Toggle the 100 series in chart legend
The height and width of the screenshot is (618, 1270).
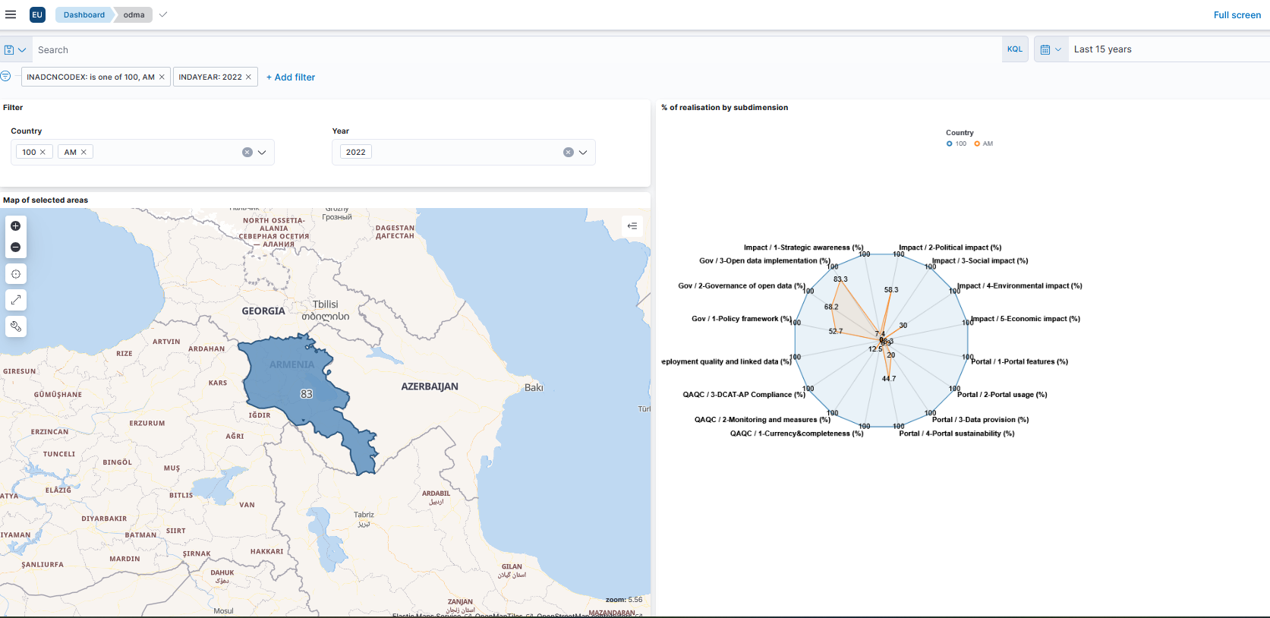coord(956,143)
